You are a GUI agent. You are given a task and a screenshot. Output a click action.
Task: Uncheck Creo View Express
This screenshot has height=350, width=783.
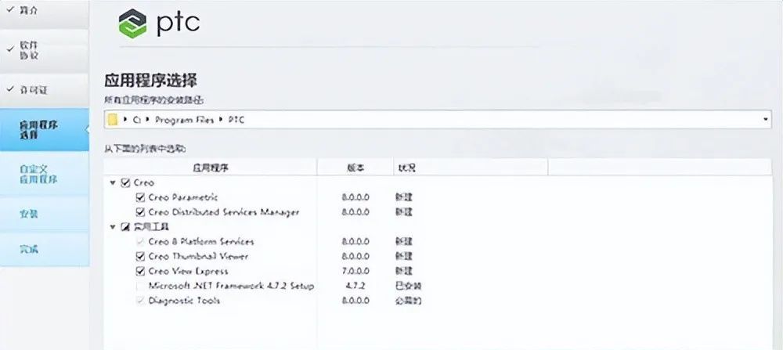pos(140,271)
